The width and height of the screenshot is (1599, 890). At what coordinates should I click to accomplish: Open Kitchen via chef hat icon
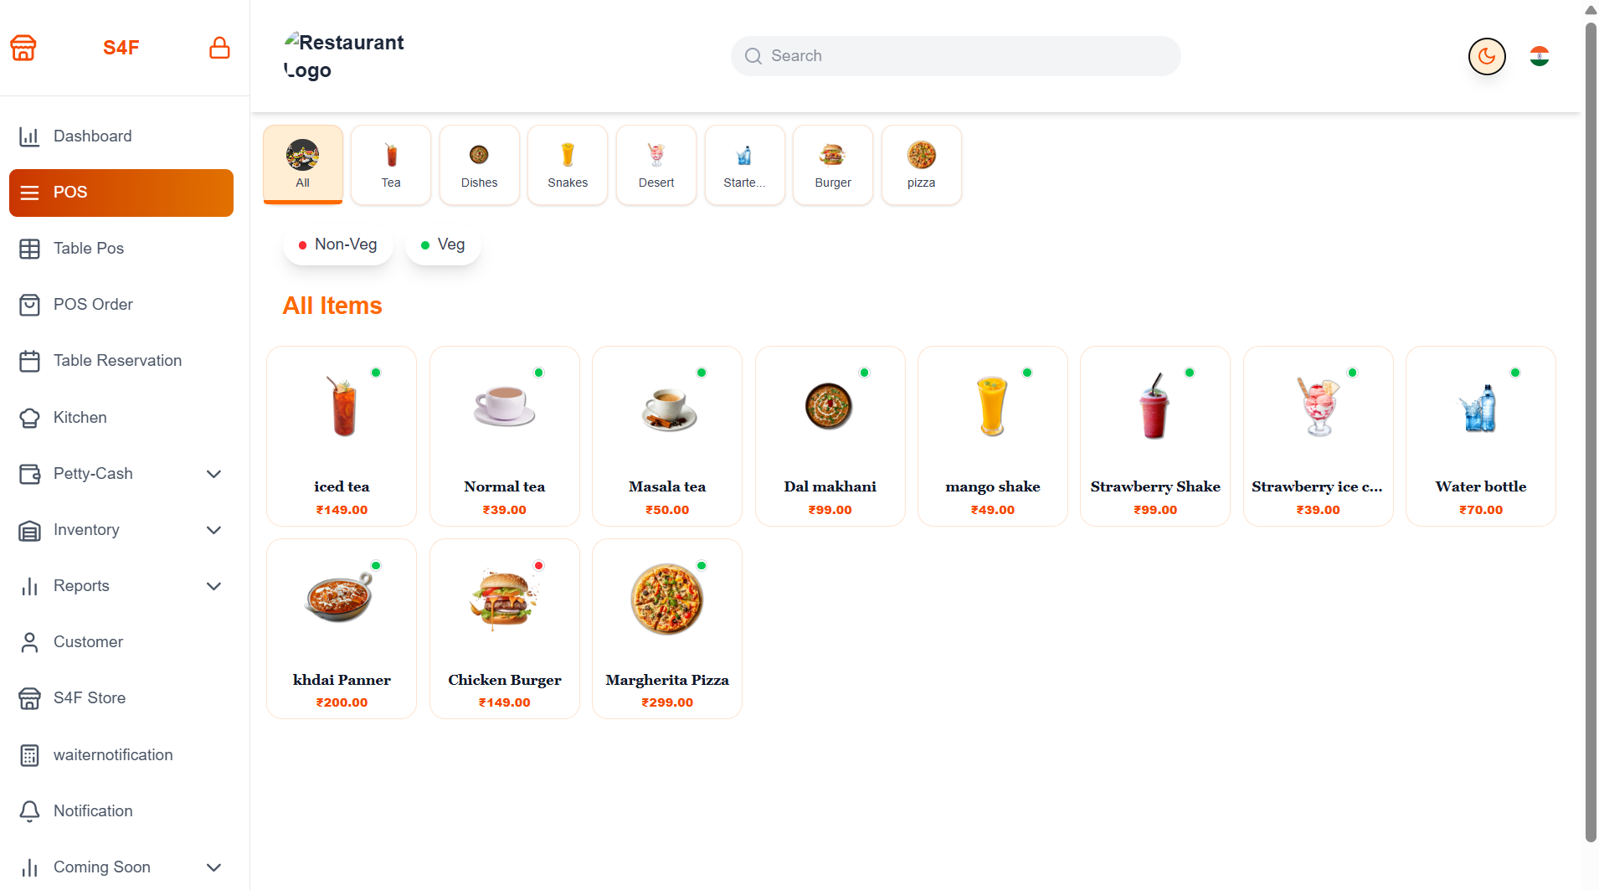29,418
